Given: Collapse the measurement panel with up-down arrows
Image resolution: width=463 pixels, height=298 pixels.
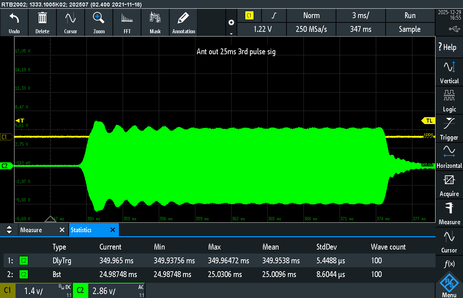Looking at the screenshot, I should [x=9, y=230].
